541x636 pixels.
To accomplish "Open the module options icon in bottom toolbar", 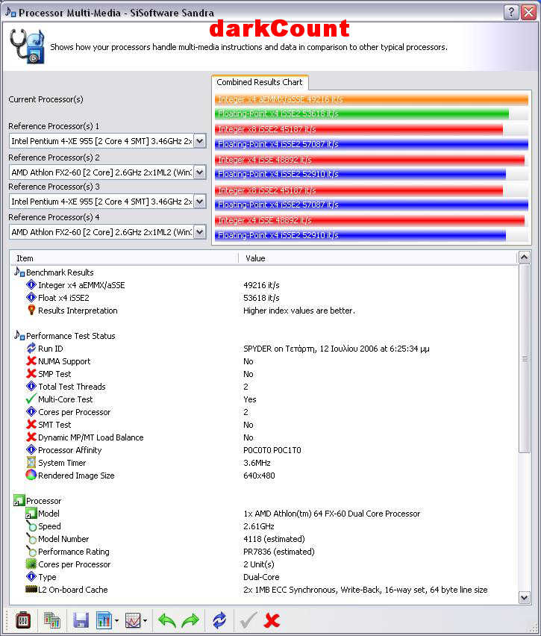I will coord(23,620).
